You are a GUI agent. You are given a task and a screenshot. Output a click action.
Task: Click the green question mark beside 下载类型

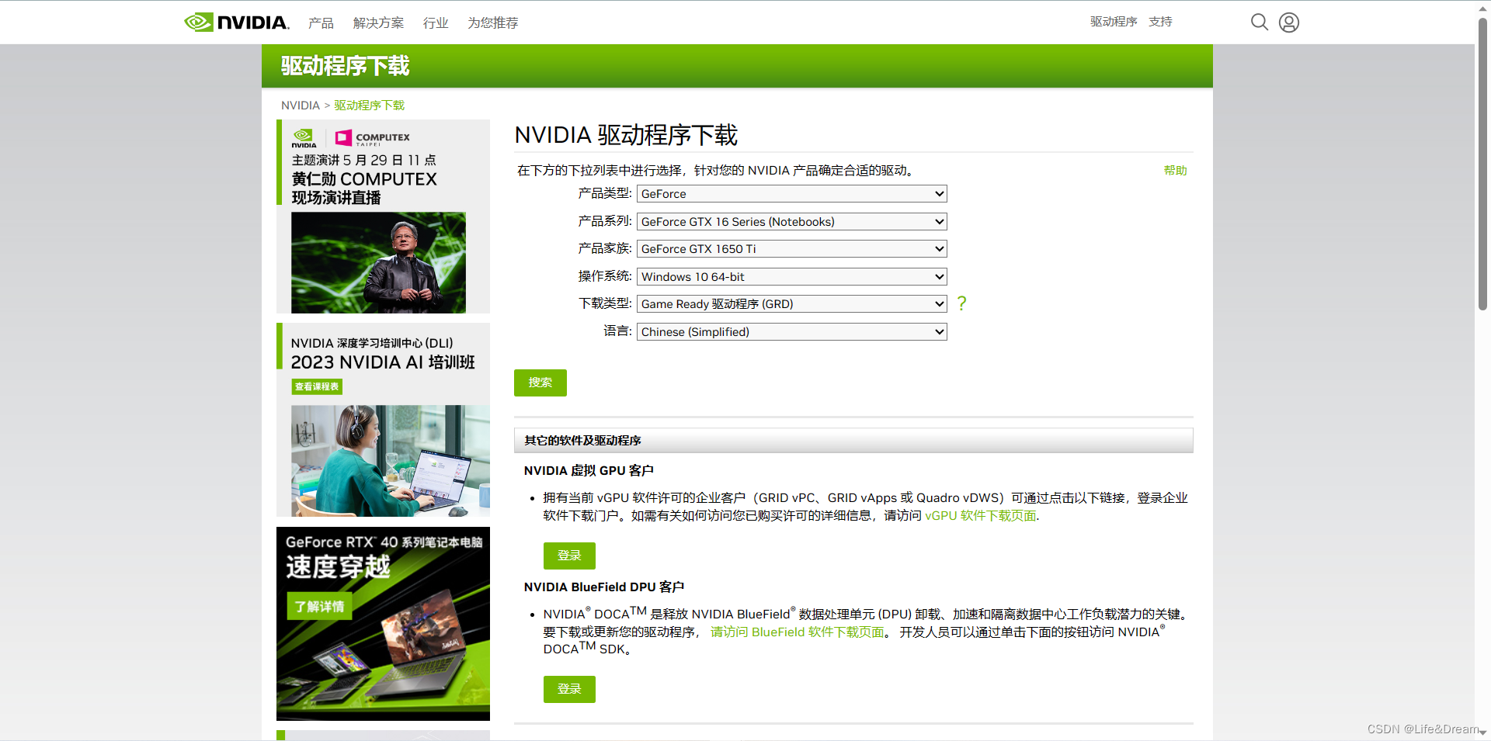click(x=961, y=304)
